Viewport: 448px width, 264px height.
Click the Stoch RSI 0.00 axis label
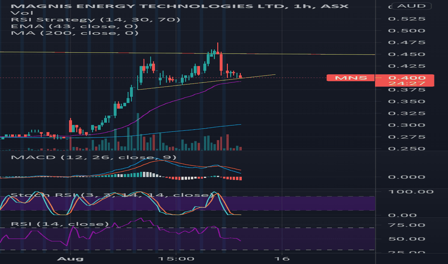402,215
